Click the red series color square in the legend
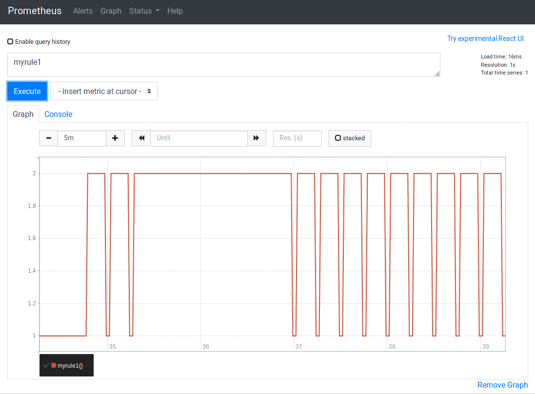The image size is (535, 394). click(x=54, y=365)
